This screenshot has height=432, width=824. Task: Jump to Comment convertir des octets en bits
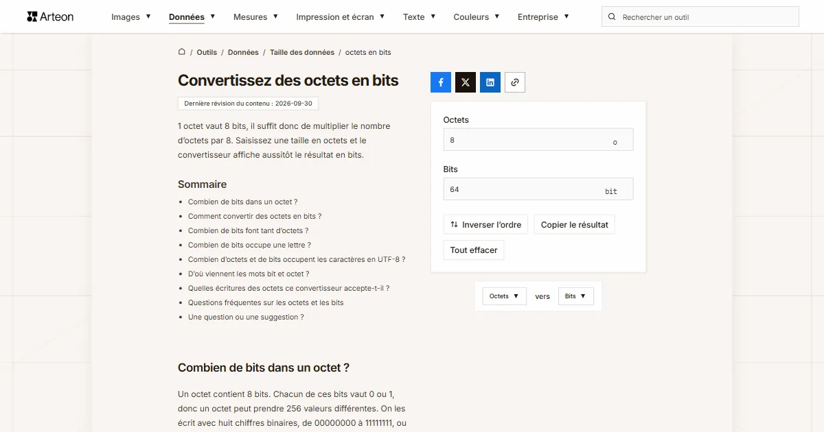[x=255, y=216]
